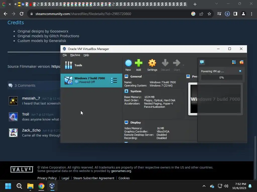Image resolution: width=257 pixels, height=192 pixels.
Task: Bookmark this page with star icon
Action: [209, 14]
